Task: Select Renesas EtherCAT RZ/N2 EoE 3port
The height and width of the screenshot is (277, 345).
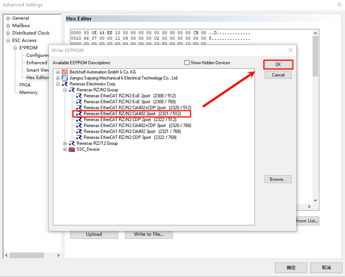Action: (x=130, y=101)
